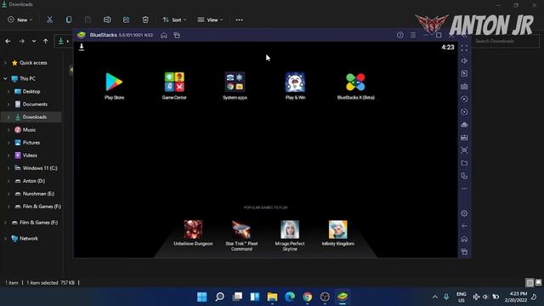The width and height of the screenshot is (544, 306).
Task: Open Explorer's See more ellipsis menu
Action: point(239,20)
